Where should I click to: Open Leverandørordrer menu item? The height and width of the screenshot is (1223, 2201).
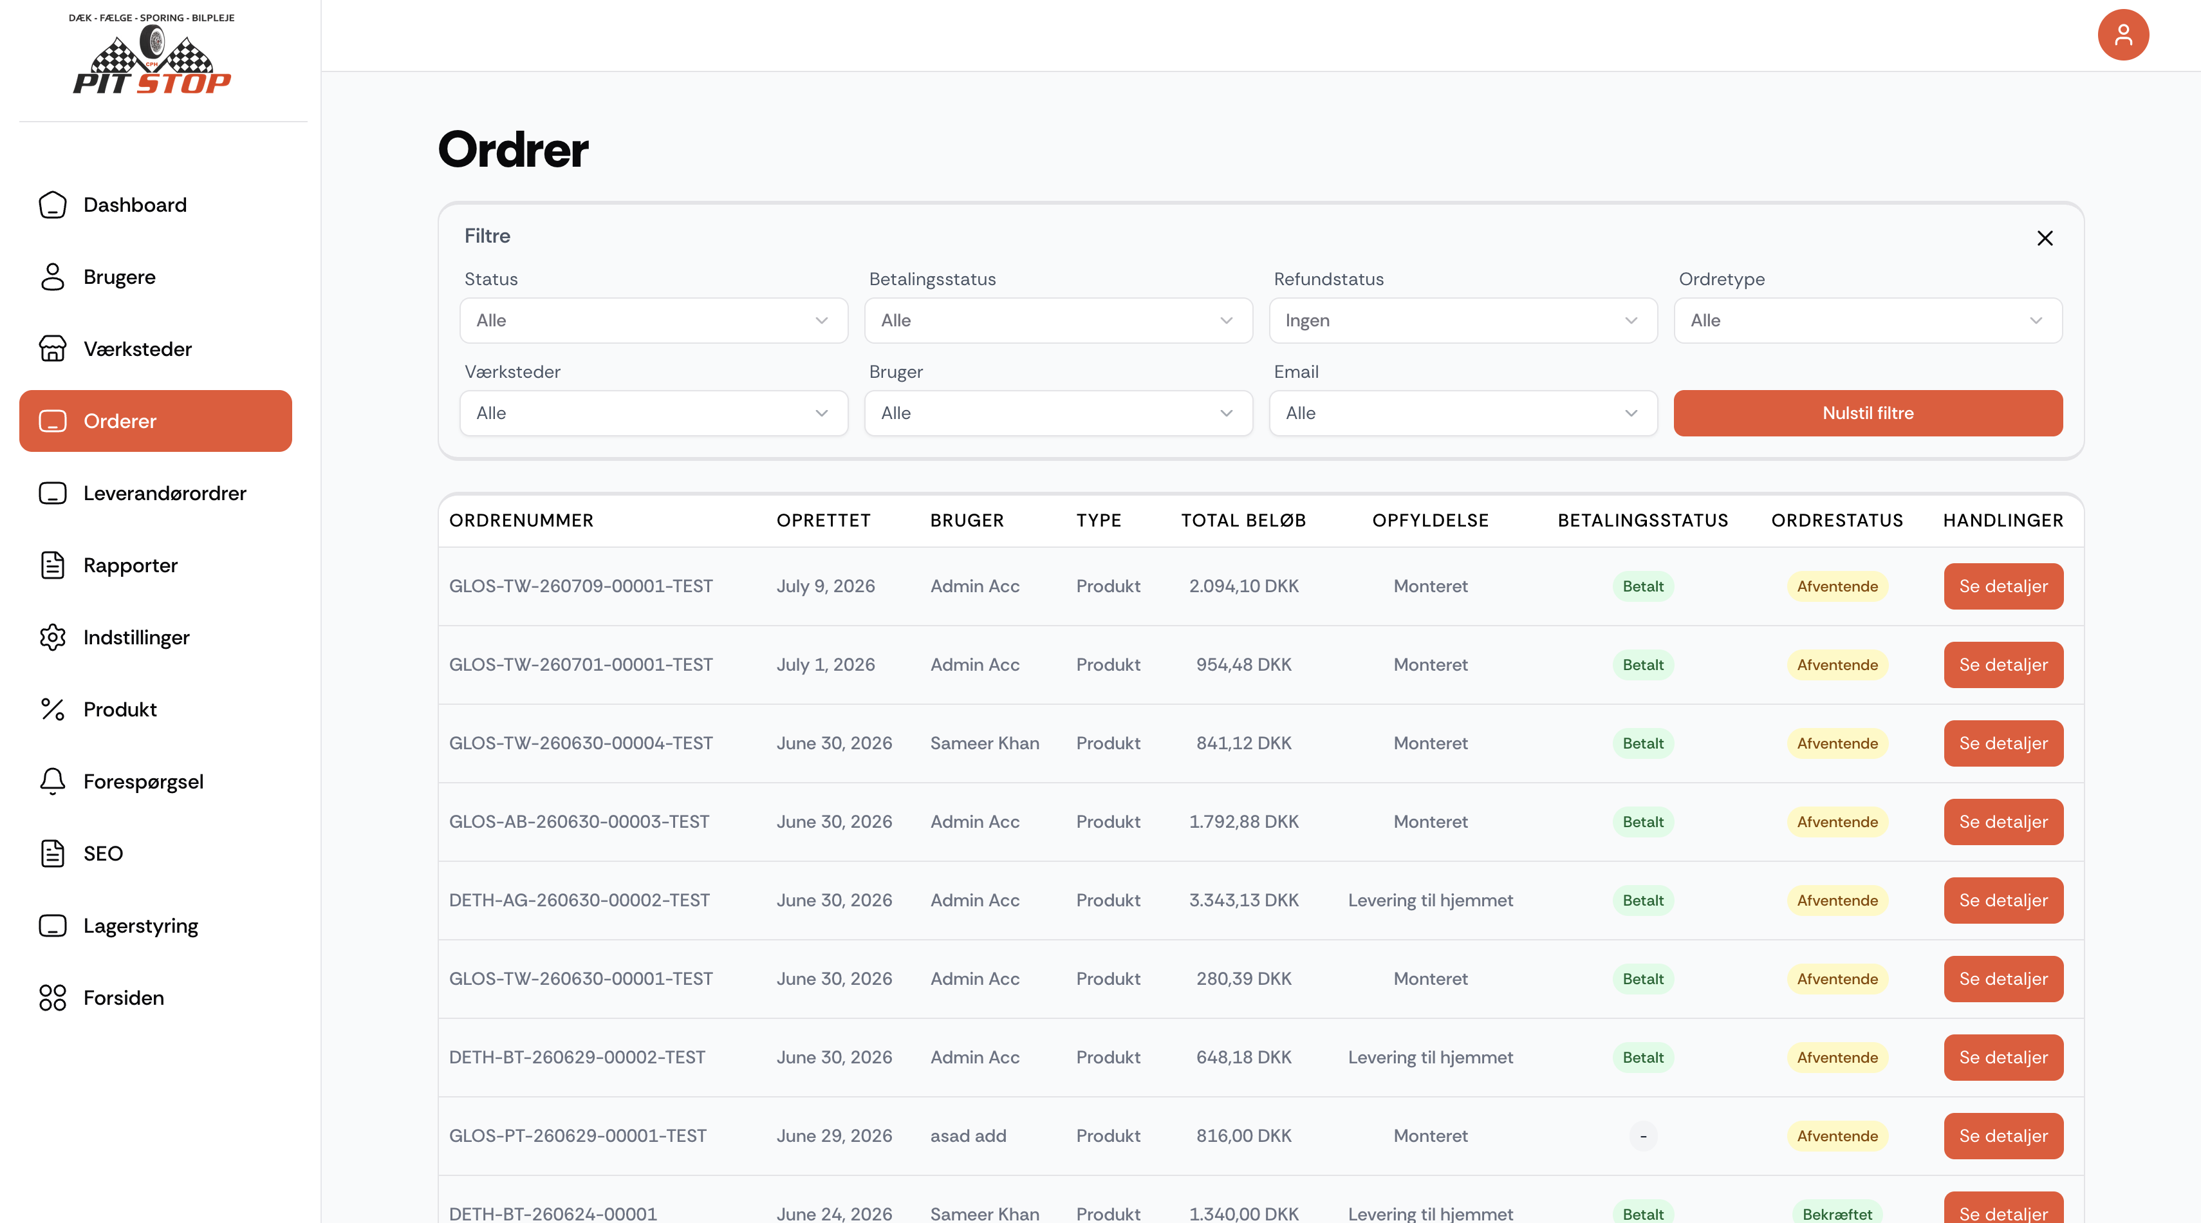point(156,493)
